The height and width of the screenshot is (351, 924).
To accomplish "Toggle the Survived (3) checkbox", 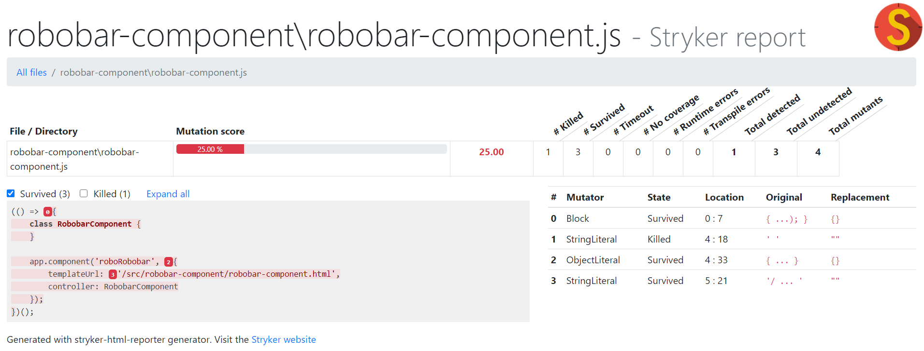I will point(11,193).
